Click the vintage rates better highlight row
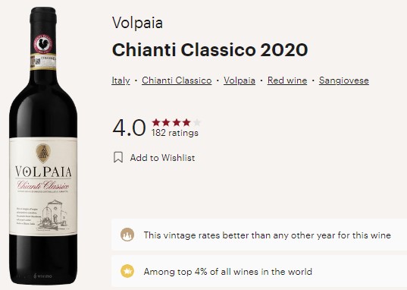Viewport: 407px width, 290px height. pos(259,235)
